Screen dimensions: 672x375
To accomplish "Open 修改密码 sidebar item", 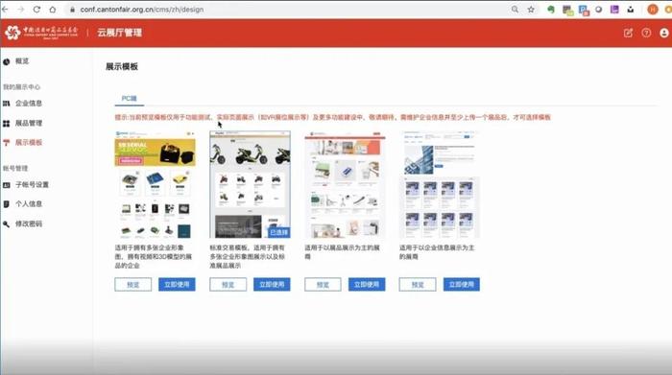I will [28, 223].
